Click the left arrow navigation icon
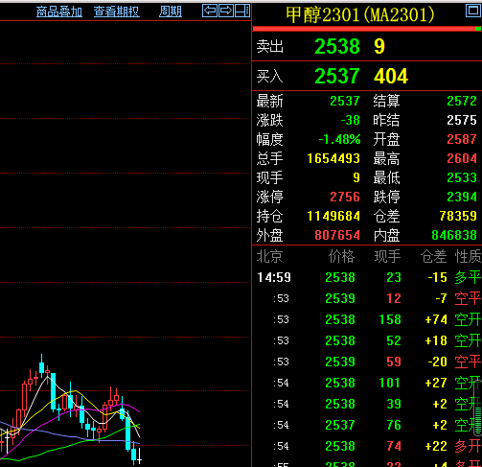482x467 pixels. tap(210, 11)
